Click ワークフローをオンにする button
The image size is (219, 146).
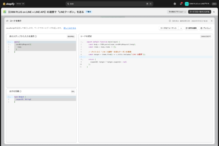click(x=200, y=12)
